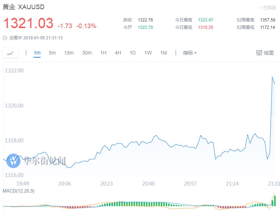The width and height of the screenshot is (280, 214).
Task: Choose the 30m timeframe
Action: 87,53
